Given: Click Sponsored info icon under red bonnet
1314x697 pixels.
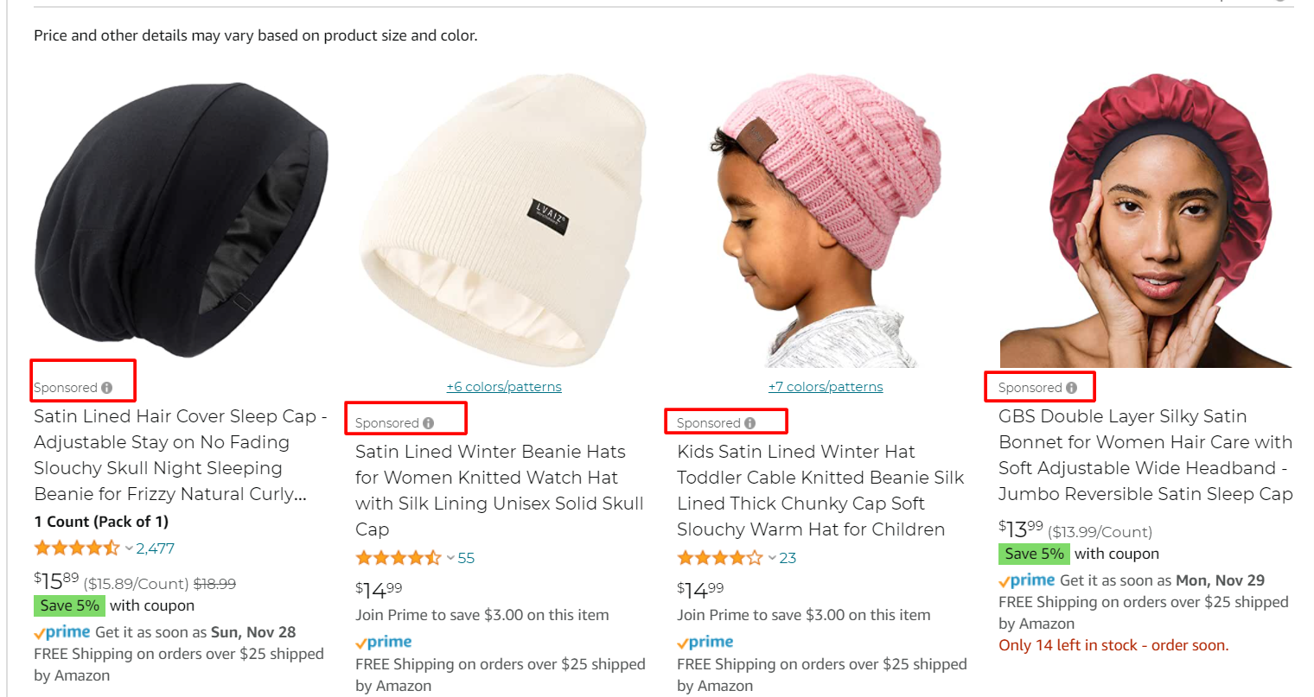Looking at the screenshot, I should coord(1071,388).
